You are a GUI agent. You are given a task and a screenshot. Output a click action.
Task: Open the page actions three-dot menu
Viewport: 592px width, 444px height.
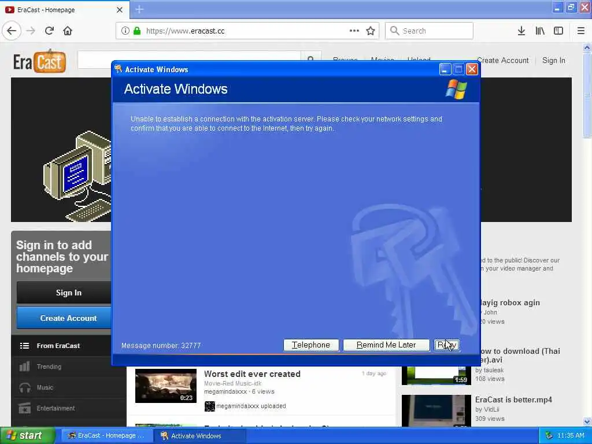(354, 31)
